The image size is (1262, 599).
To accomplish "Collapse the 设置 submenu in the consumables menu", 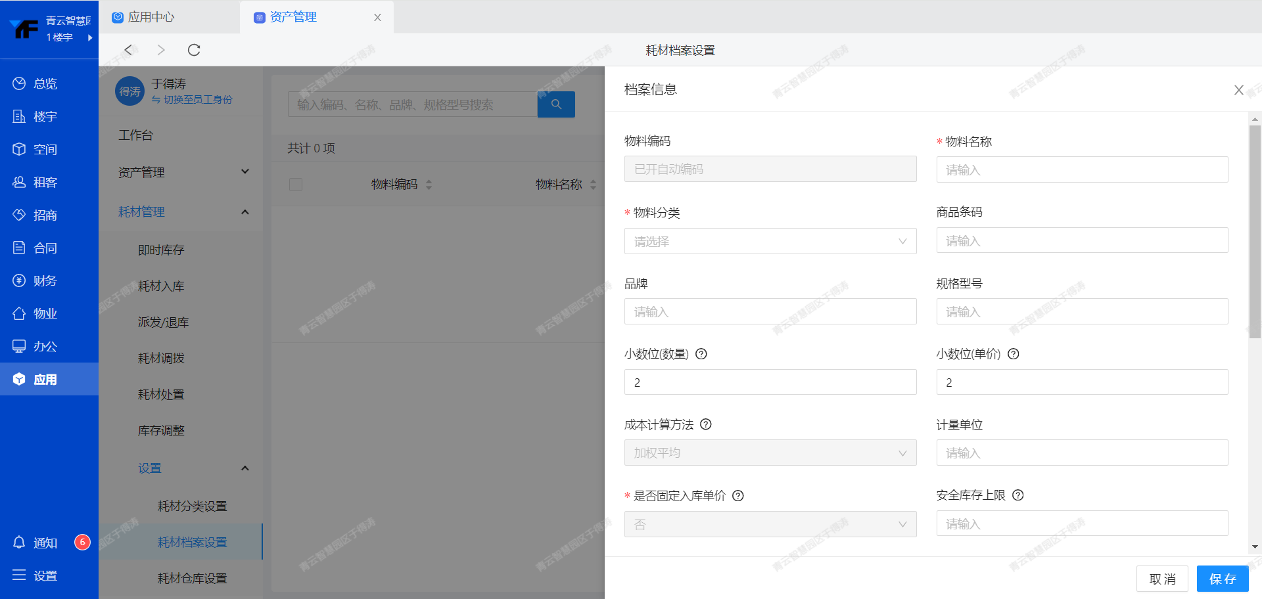I will [245, 468].
